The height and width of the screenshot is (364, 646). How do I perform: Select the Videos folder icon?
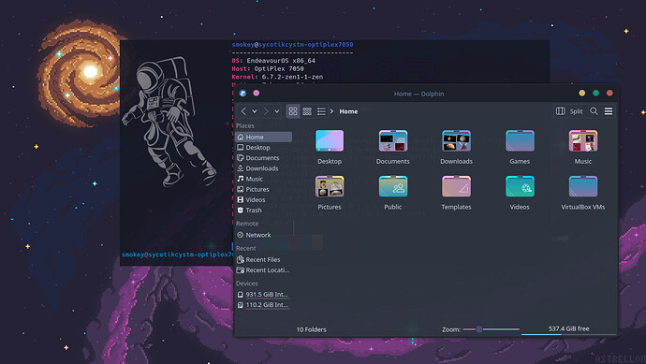click(x=520, y=186)
